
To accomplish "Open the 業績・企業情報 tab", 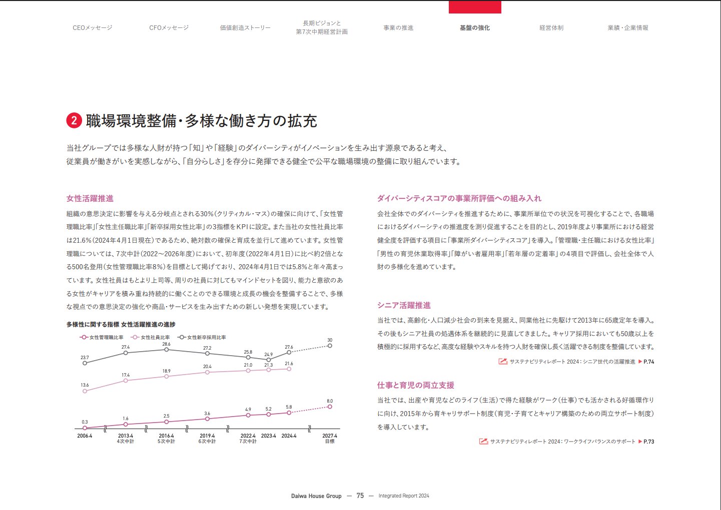I will tap(628, 28).
